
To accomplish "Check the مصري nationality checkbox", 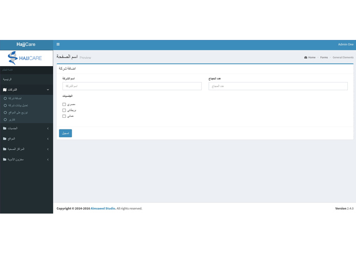I will pos(64,104).
